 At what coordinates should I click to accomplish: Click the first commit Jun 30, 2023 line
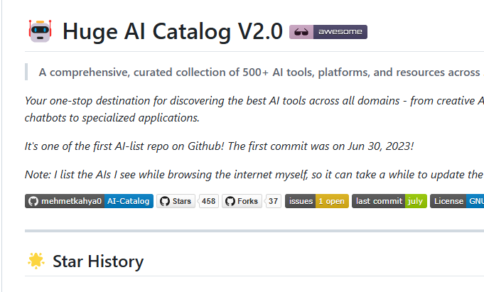tap(219, 146)
